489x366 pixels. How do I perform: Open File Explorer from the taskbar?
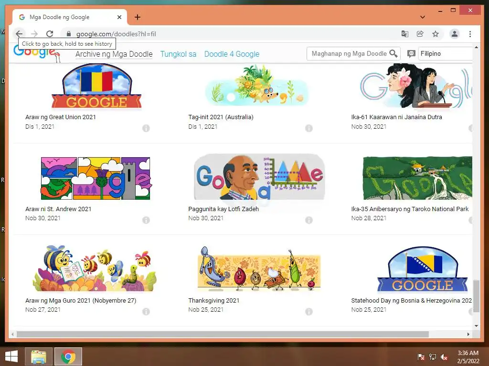coord(38,356)
